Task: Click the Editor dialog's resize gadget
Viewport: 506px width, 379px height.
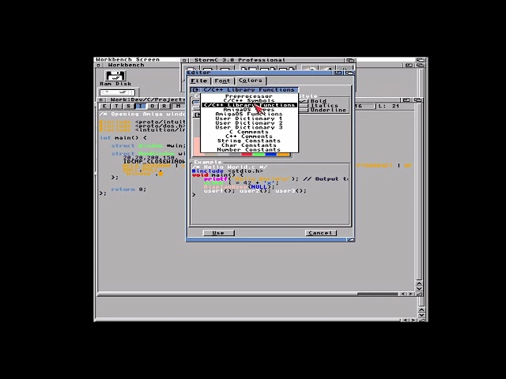Action: click(350, 239)
